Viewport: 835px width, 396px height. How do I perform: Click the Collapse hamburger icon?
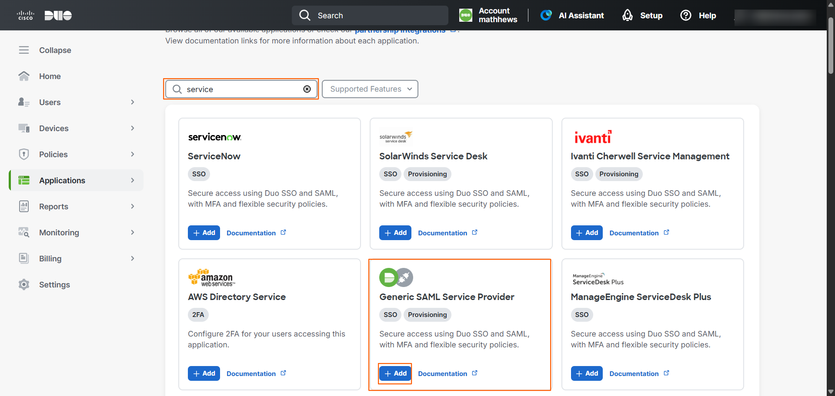[x=24, y=50]
